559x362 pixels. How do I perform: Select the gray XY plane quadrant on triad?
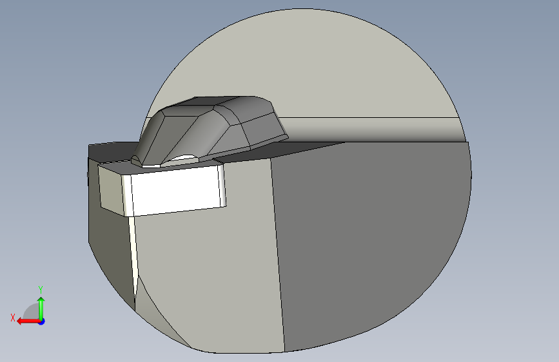(31, 312)
